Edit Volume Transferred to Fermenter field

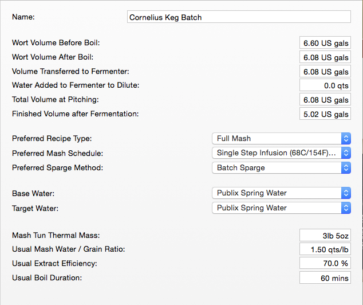[325, 71]
